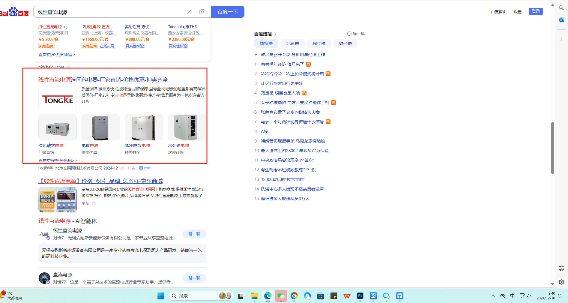This screenshot has height=303, width=568.
Task: Open 百度首页 in the top bar
Action: pyautogui.click(x=499, y=12)
